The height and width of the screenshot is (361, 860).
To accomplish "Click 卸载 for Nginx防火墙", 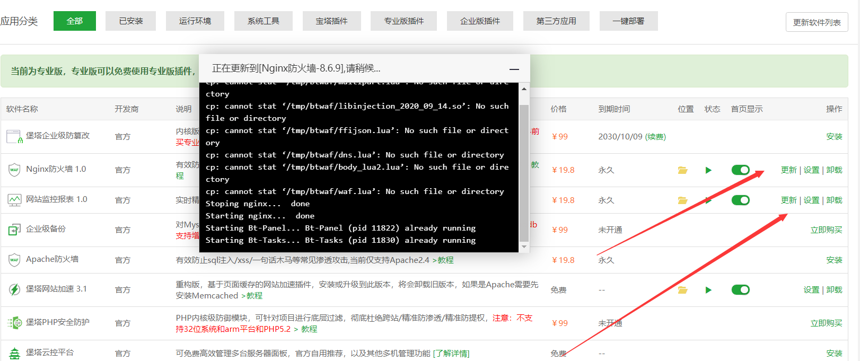I will click(834, 170).
